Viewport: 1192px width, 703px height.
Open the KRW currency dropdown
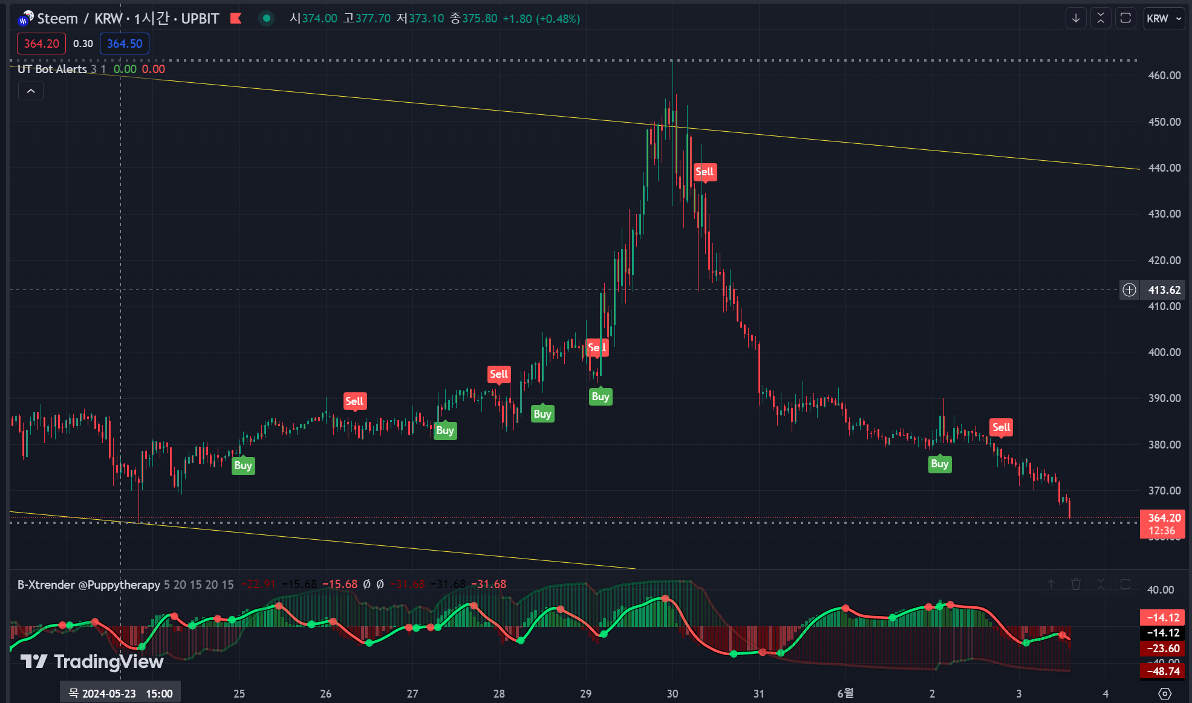tap(1164, 18)
